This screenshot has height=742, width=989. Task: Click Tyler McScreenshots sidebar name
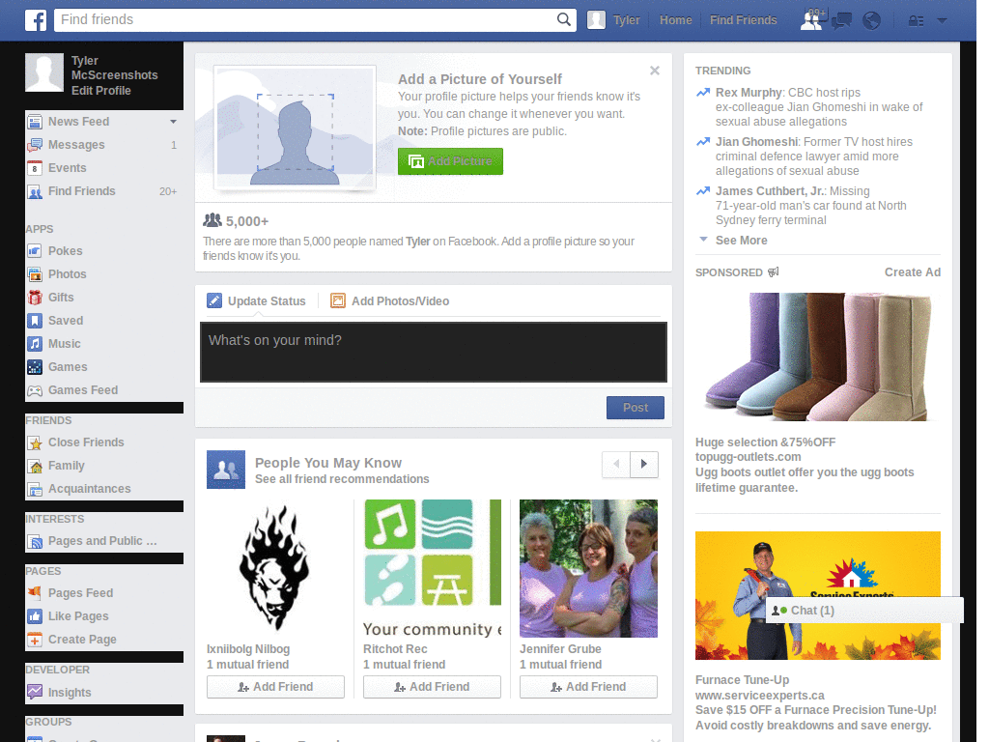(114, 69)
